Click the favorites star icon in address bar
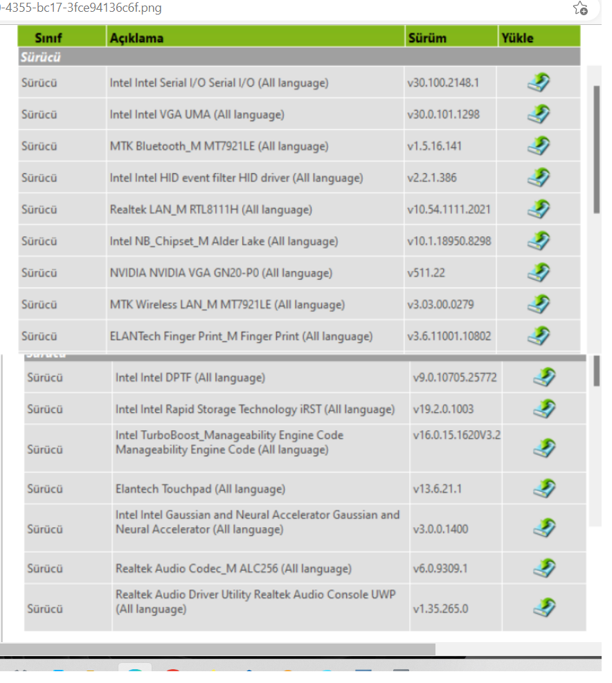Image resolution: width=612 pixels, height=683 pixels. click(580, 8)
